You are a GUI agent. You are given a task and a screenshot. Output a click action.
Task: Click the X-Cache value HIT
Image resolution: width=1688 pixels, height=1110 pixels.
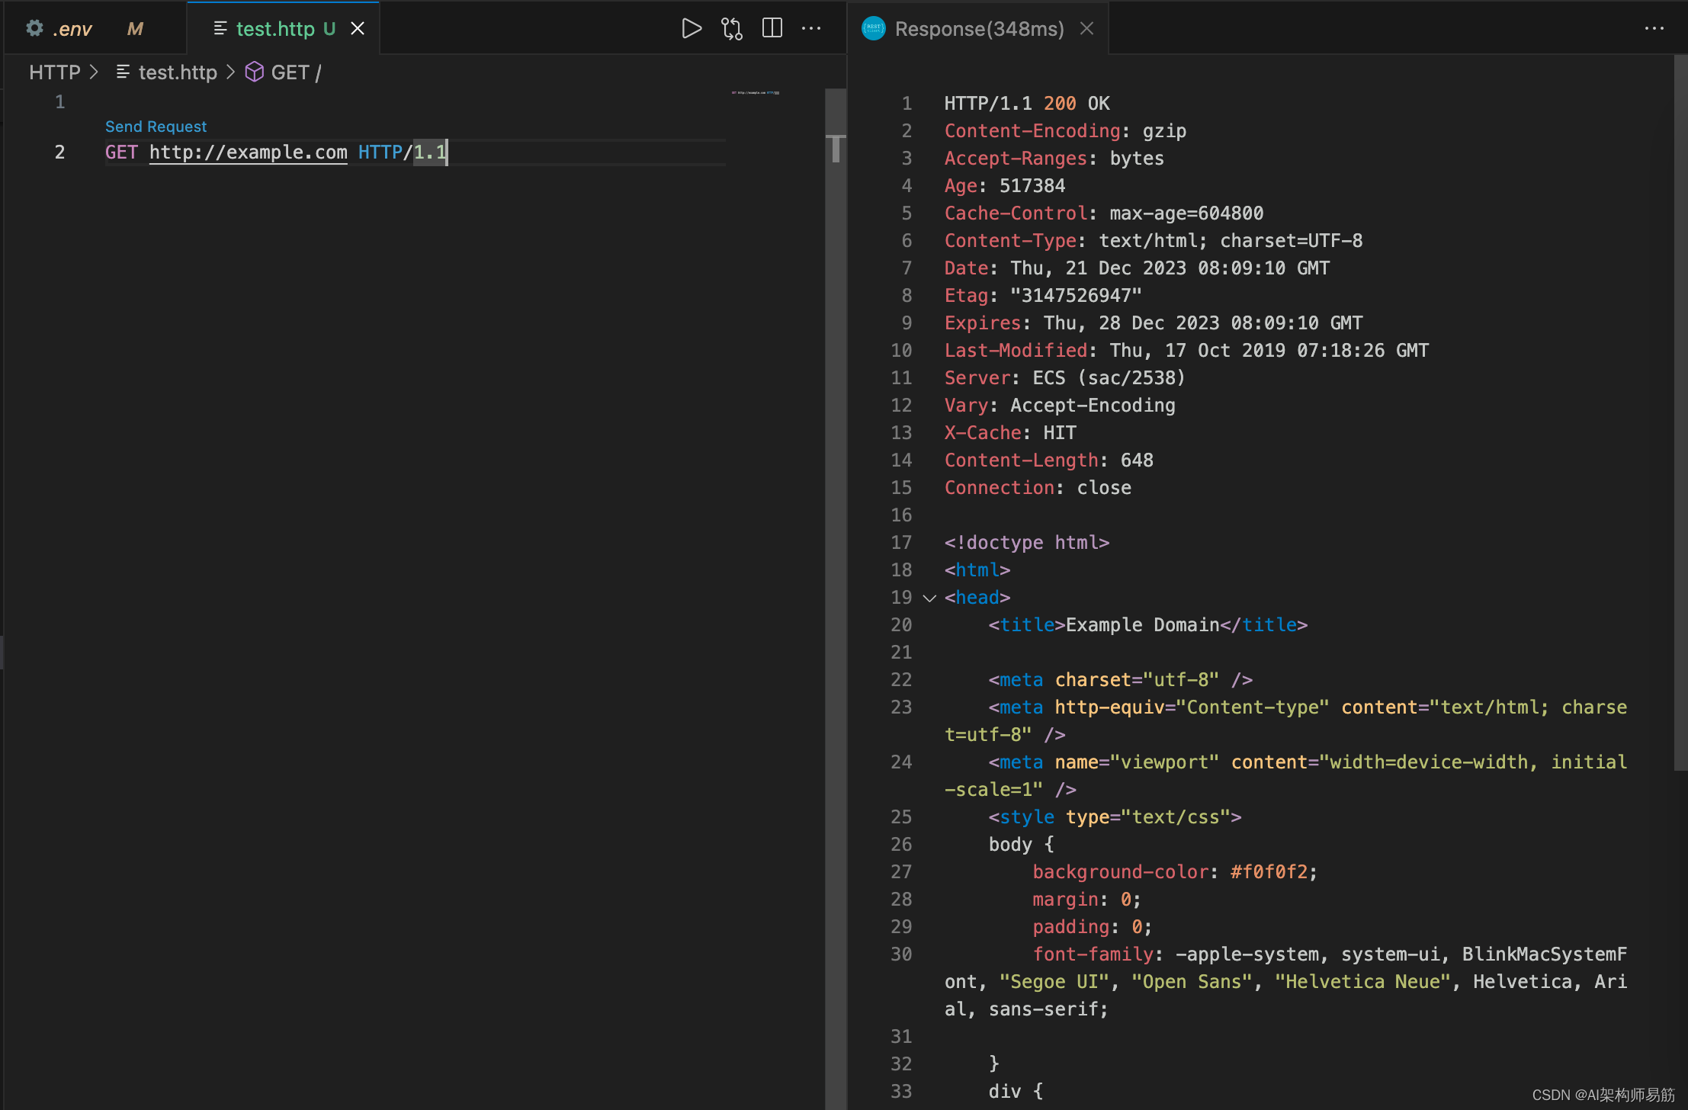pos(1060,433)
